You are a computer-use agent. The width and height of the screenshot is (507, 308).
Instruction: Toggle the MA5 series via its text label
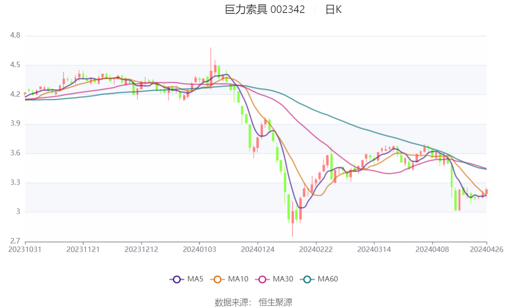point(195,279)
